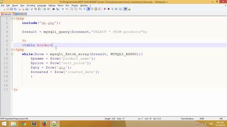Close the index.php tab

[x=13, y=14]
